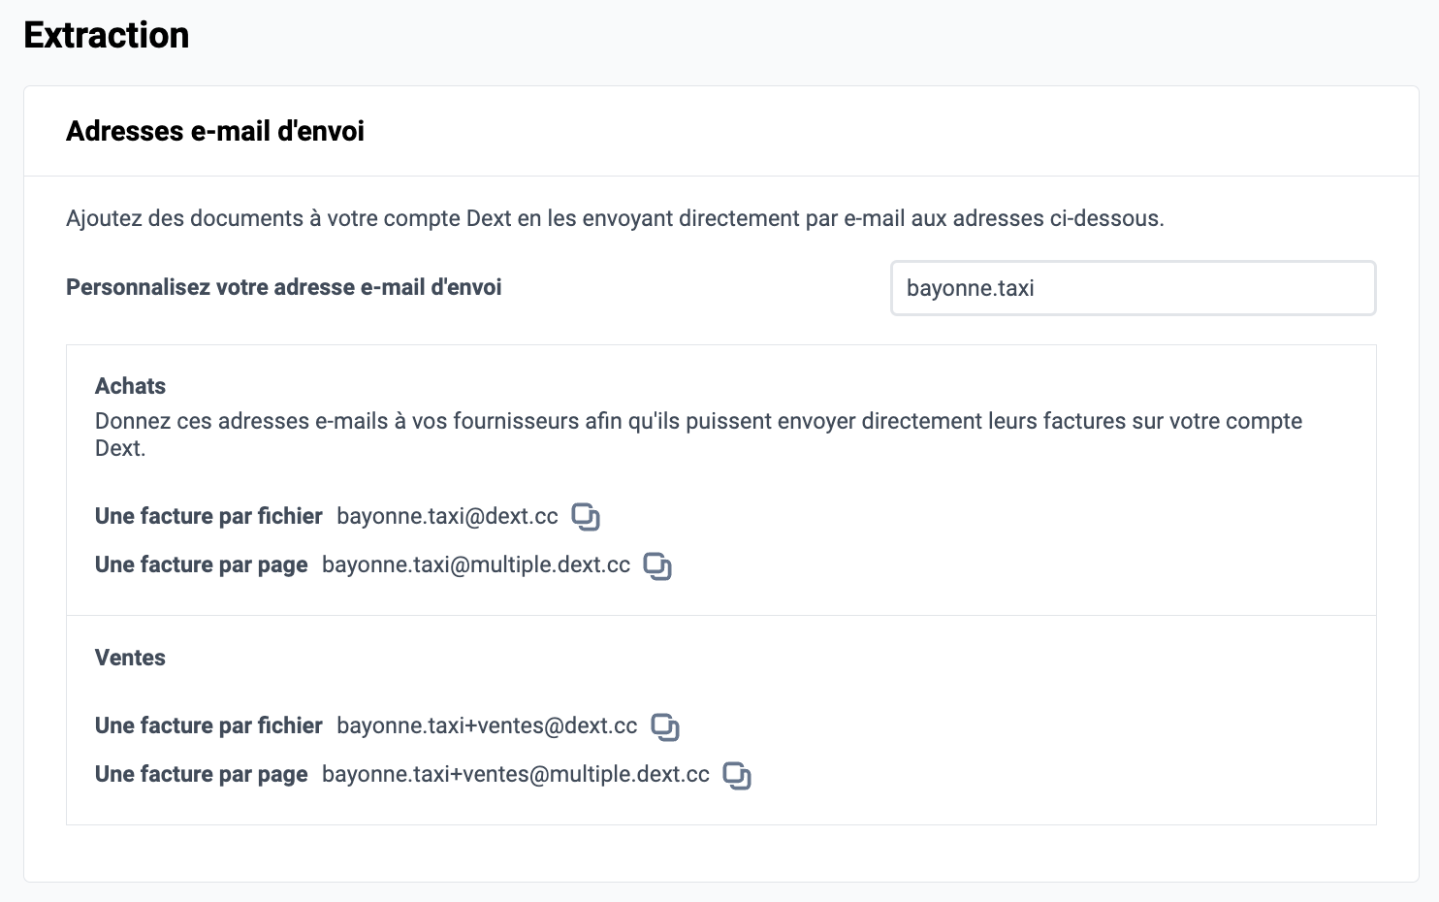Click the 'Ajoutez des documents à votre compte' description
This screenshot has width=1439, height=902.
coord(615,218)
